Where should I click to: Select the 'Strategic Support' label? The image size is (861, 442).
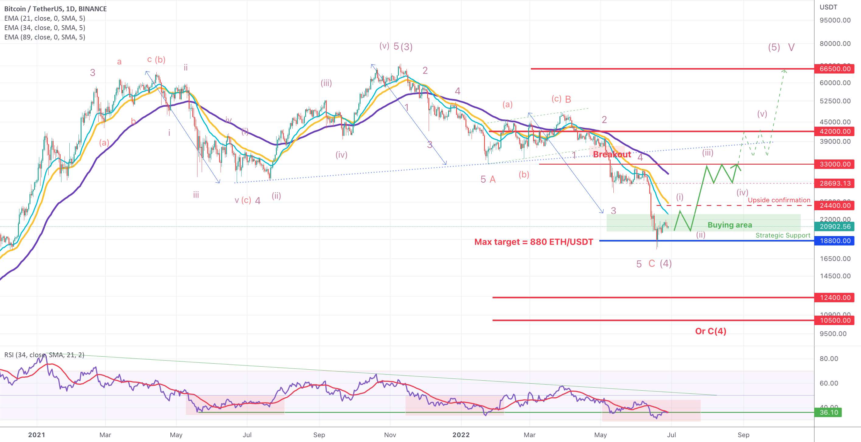(783, 235)
